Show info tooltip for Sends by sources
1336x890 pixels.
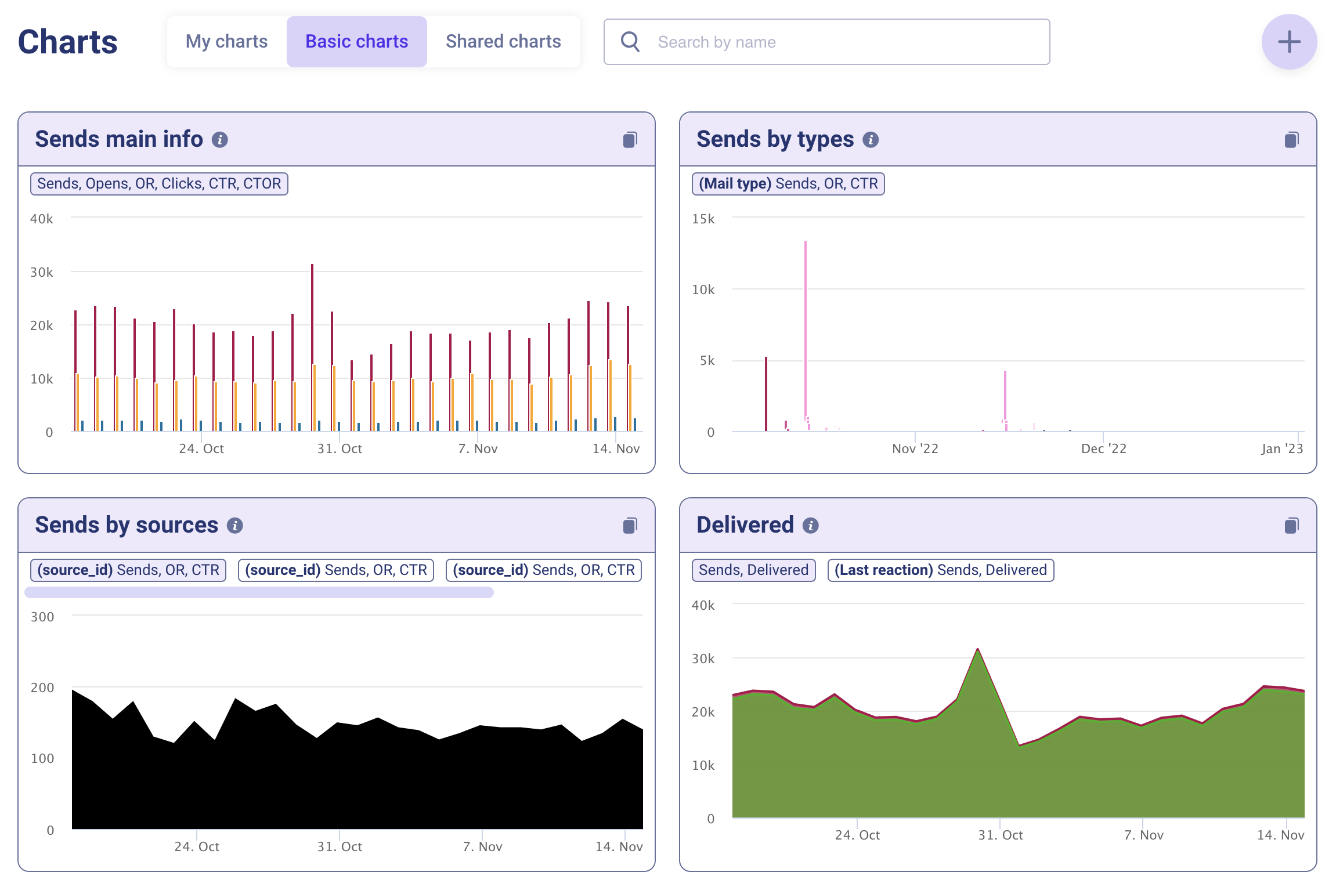click(234, 526)
